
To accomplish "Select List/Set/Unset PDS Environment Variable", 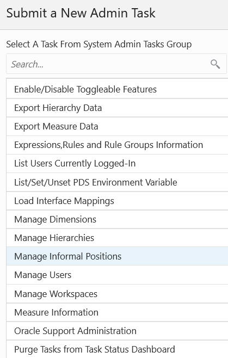I will (117, 182).
